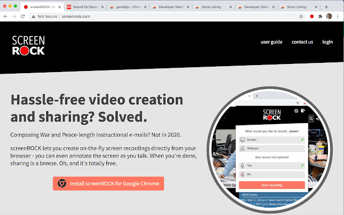Click the 'Composing War and Peace-length' sentence
This screenshot has width=344, height=215.
[96, 135]
